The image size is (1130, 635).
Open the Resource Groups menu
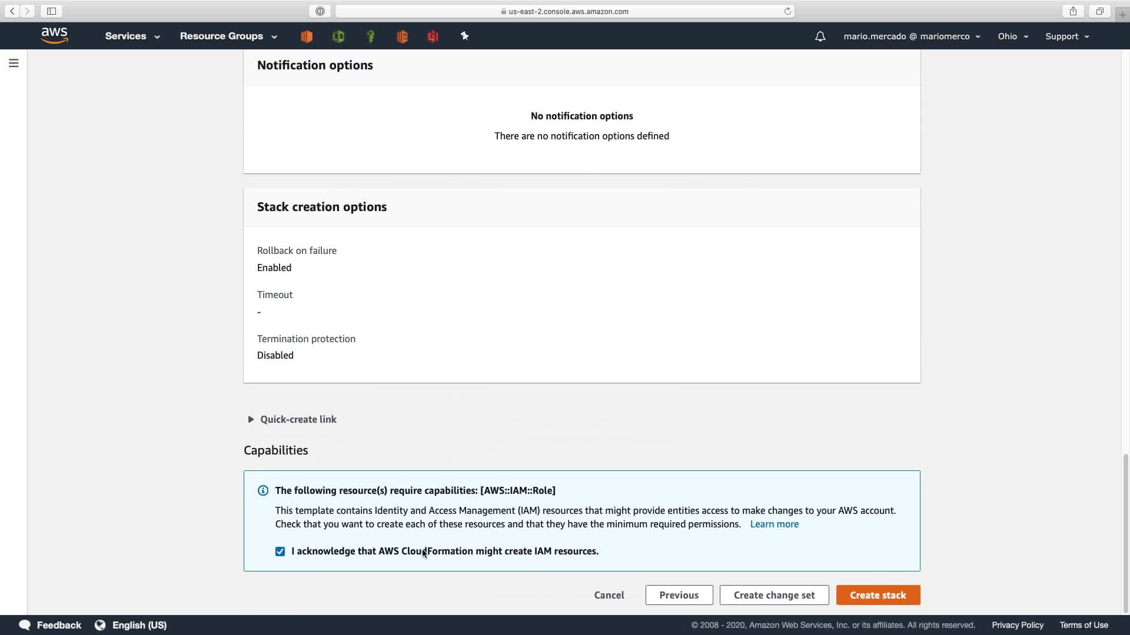pos(228,36)
